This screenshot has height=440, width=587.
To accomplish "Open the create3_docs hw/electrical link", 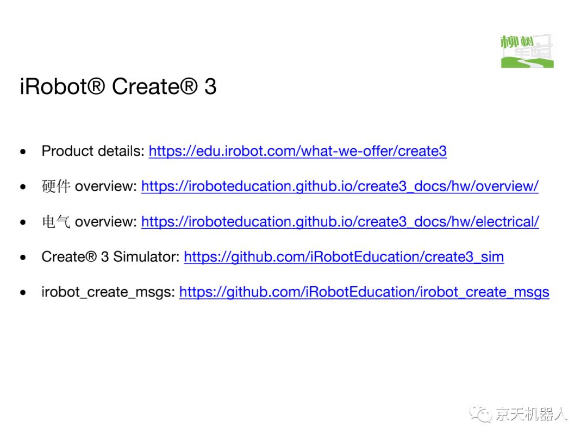I will point(340,222).
